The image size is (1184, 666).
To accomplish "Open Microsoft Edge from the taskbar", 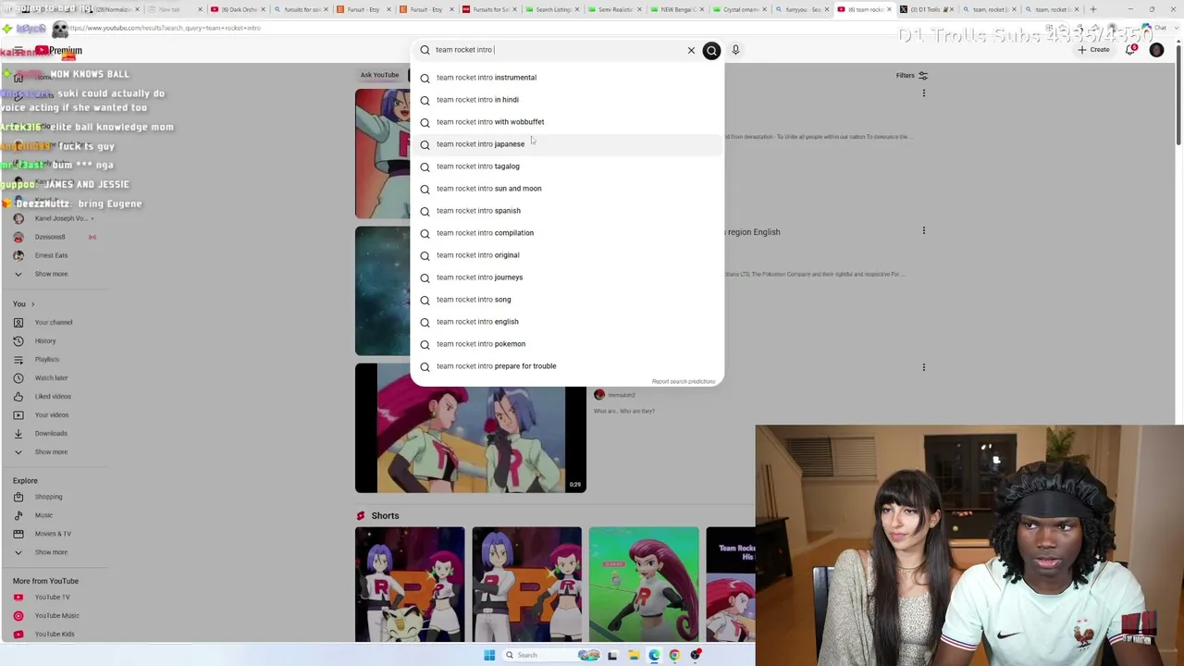I will point(654,655).
